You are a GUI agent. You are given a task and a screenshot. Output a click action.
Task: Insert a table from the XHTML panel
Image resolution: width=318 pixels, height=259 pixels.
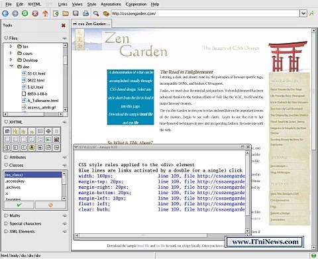[40, 132]
